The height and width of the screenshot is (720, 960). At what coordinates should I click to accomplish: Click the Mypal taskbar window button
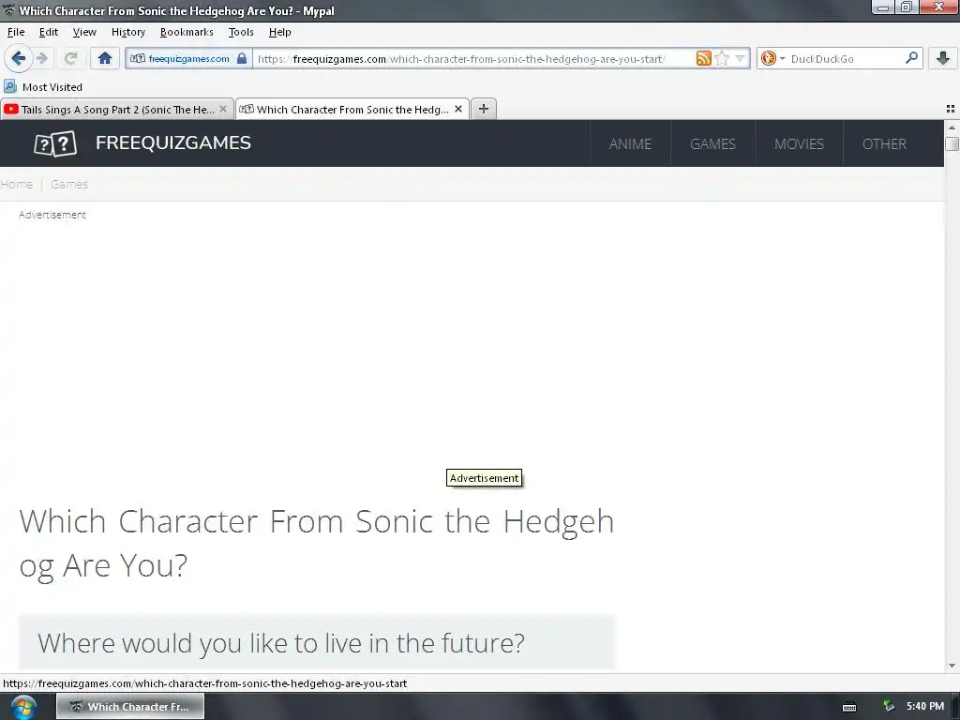[x=130, y=707]
